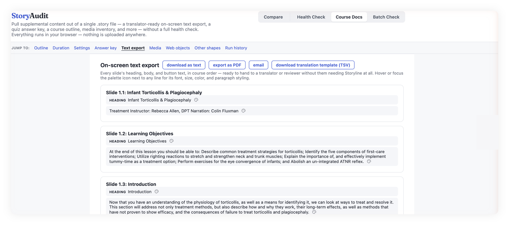
Task: Click the Slide 1.1 title text
Action: (x=154, y=93)
